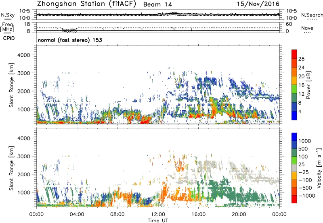
Task: Click the date "15/Nov/2016"
Action: (258, 4)
